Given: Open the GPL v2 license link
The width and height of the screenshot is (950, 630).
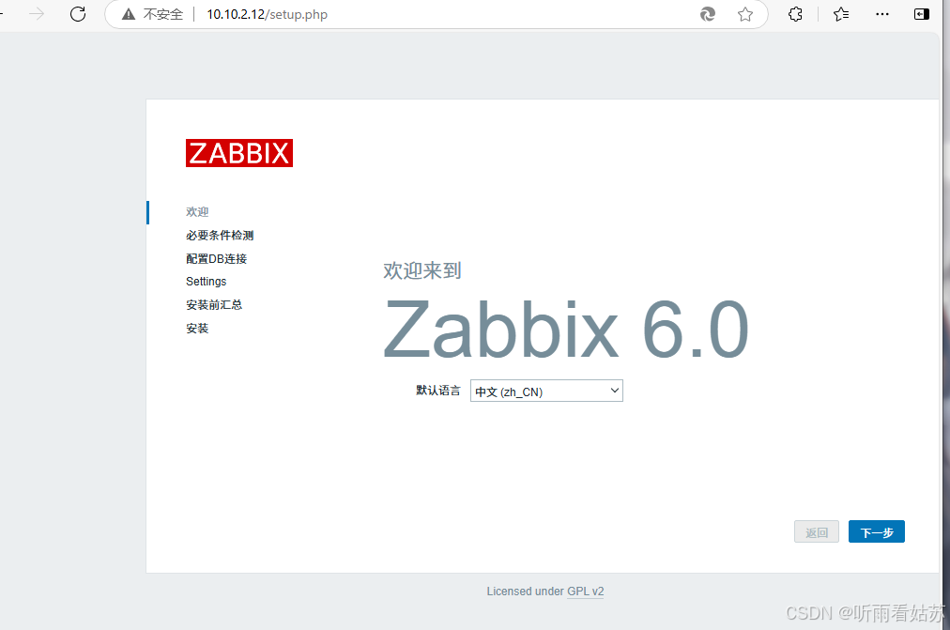Looking at the screenshot, I should click(585, 592).
